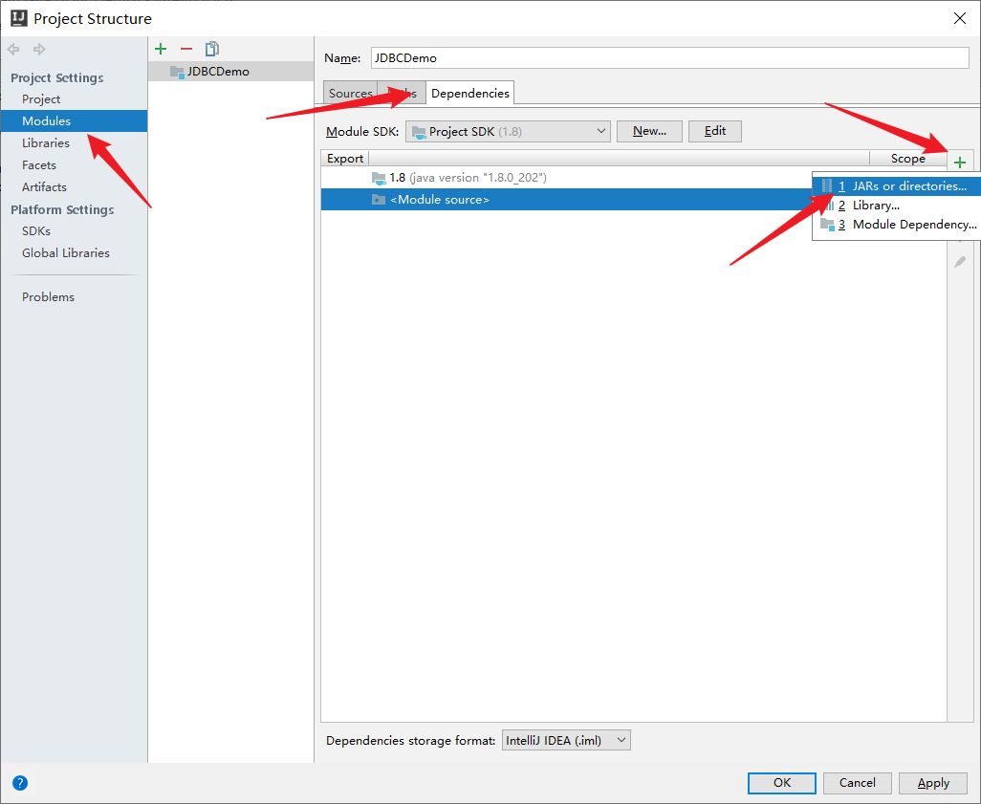Click the IntelliJ logo in title bar
The width and height of the screenshot is (981, 804).
[x=19, y=18]
